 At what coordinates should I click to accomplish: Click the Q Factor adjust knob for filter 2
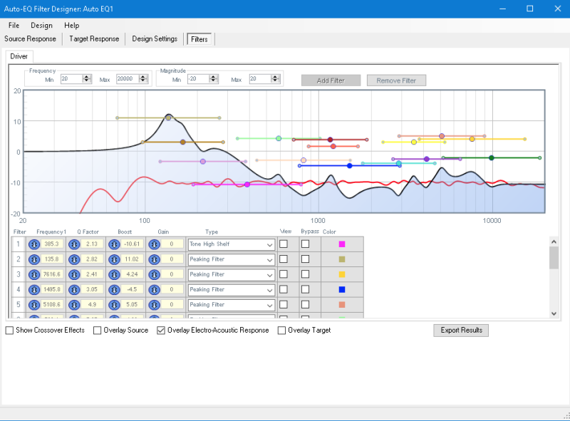tap(74, 259)
